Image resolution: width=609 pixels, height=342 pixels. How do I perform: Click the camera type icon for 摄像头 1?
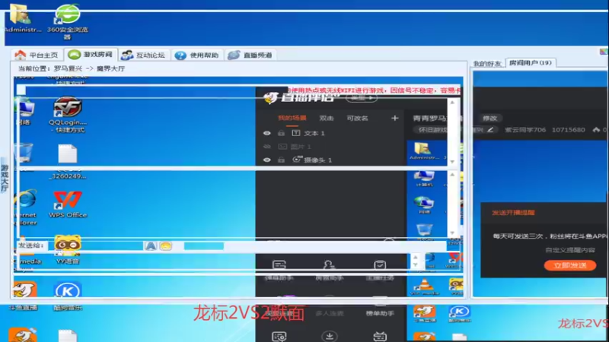pyautogui.click(x=297, y=160)
